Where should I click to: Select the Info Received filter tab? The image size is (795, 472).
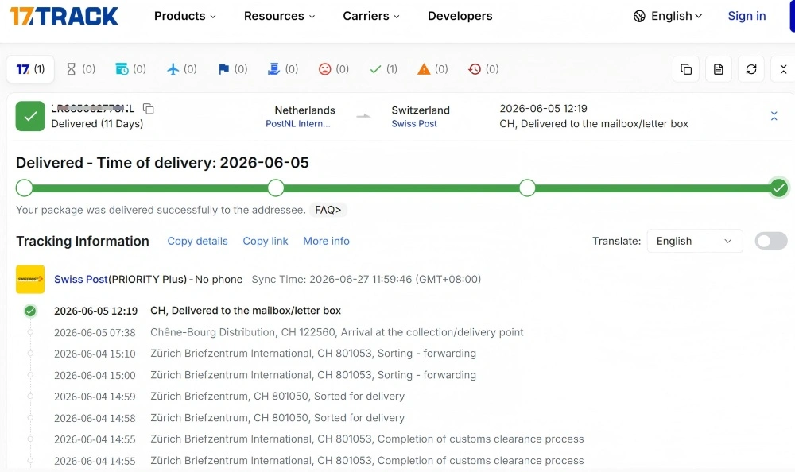click(x=131, y=69)
